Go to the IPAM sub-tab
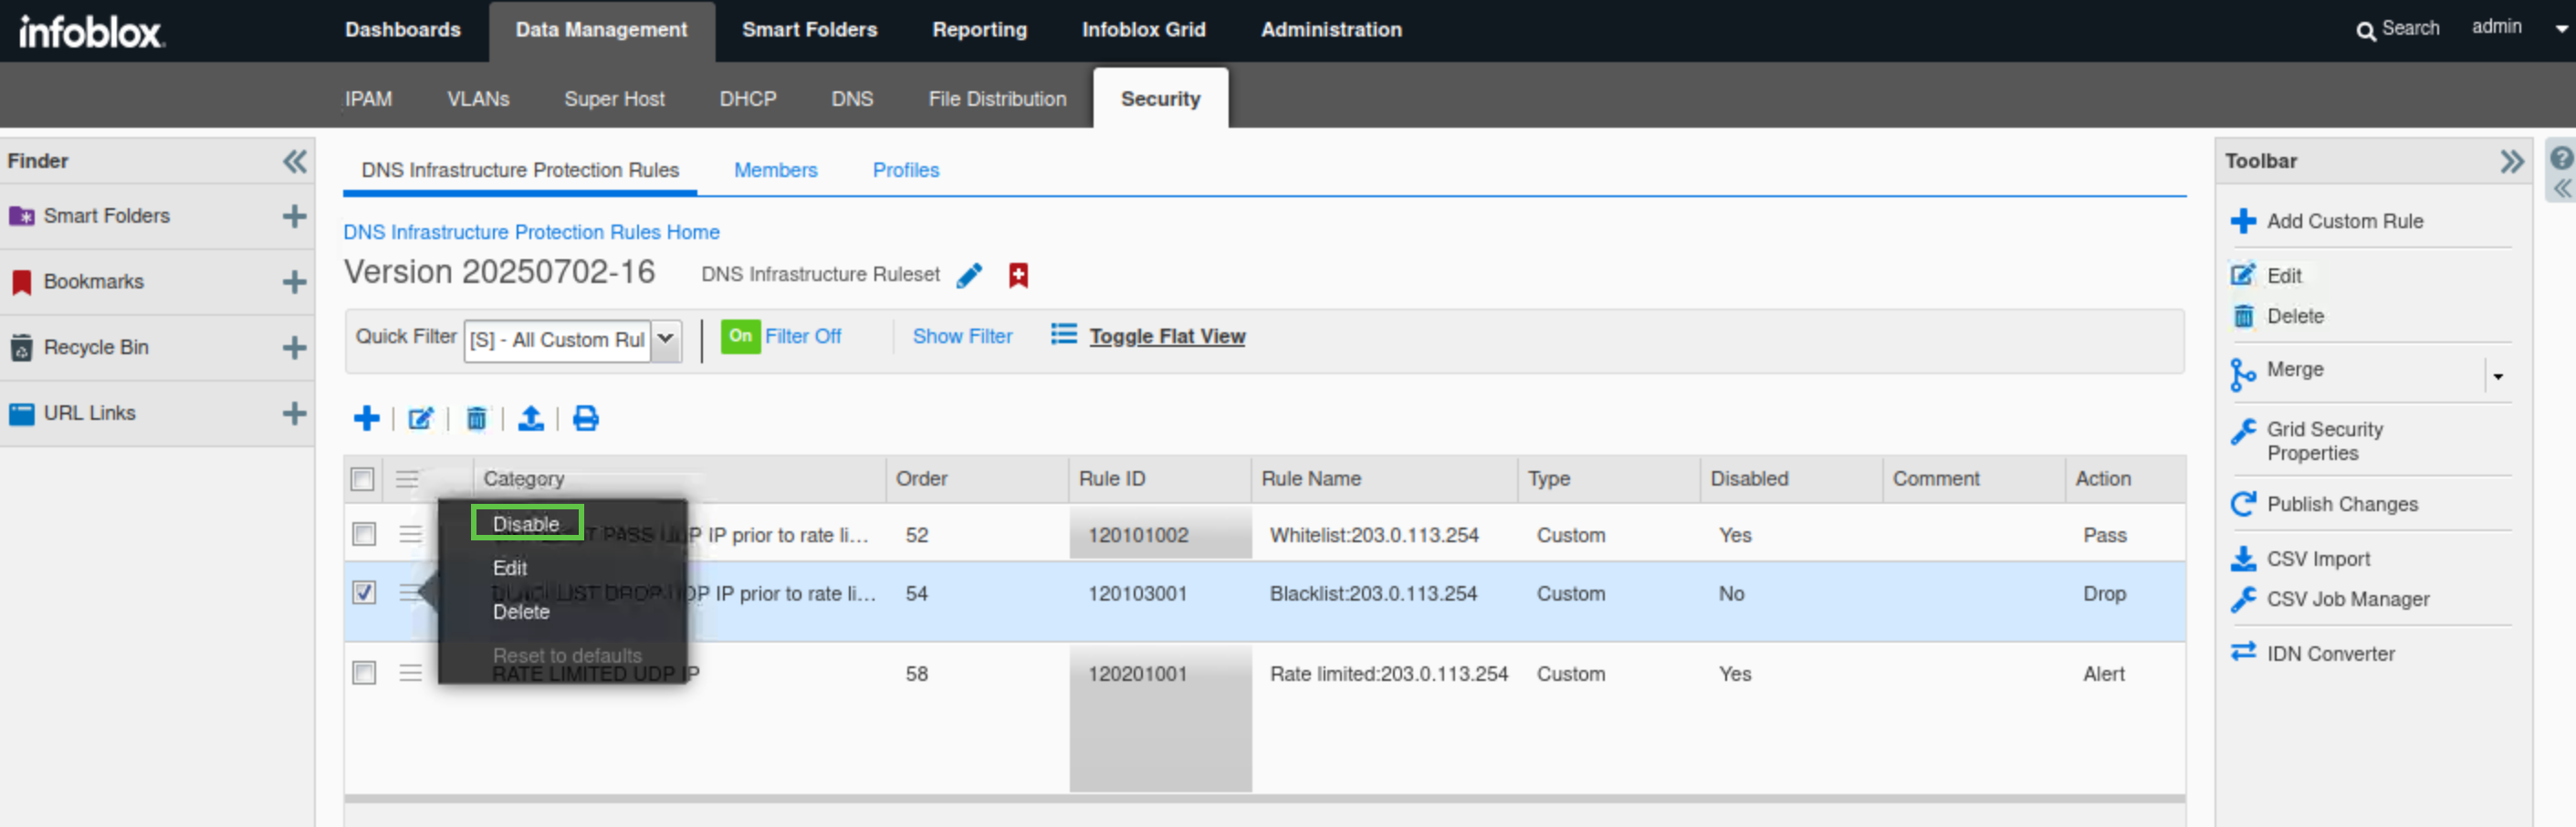 click(368, 99)
